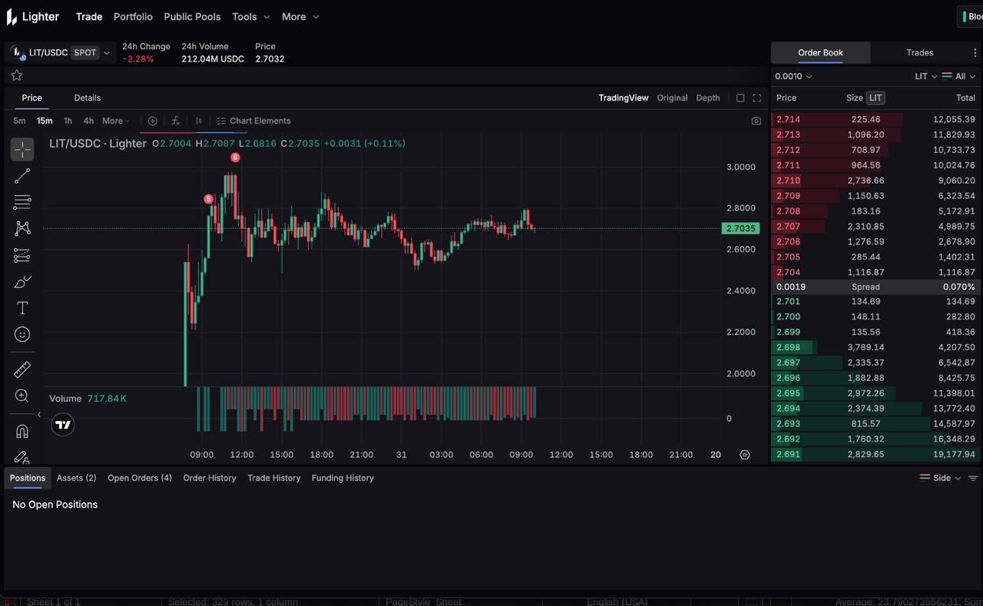The height and width of the screenshot is (606, 983).
Task: Select the ruler measure tool
Action: pos(22,370)
